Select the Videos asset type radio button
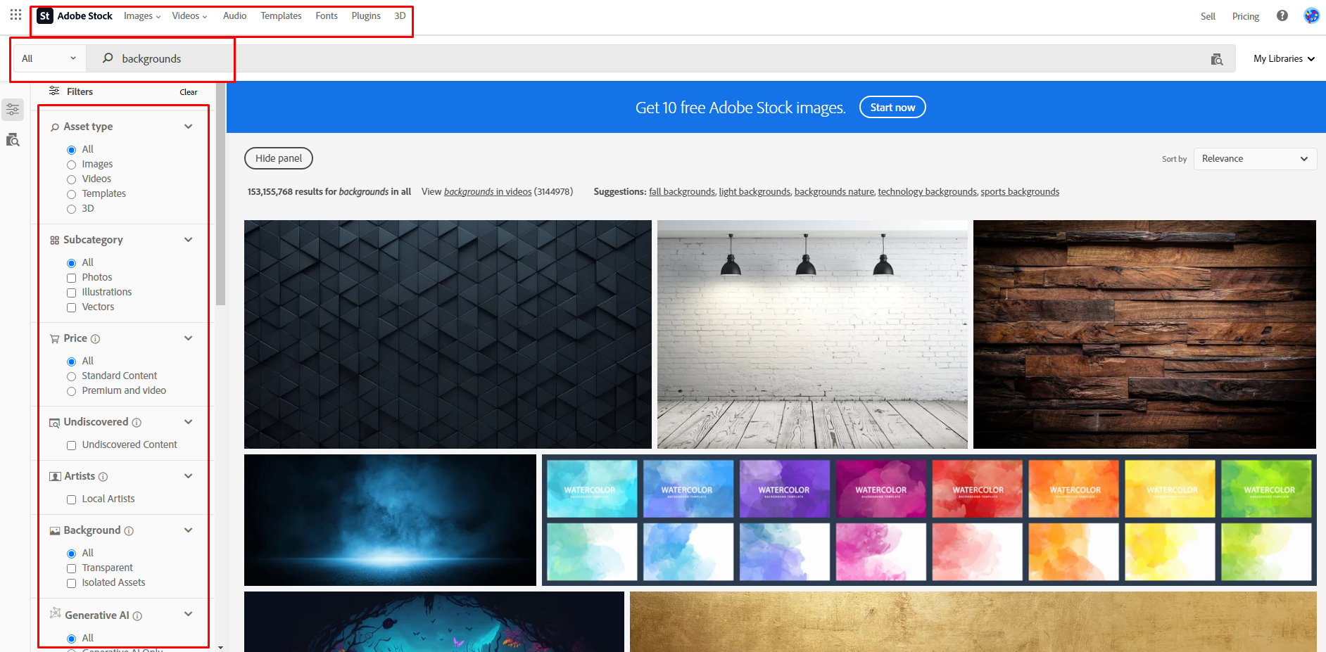Image resolution: width=1326 pixels, height=652 pixels. tap(72, 179)
